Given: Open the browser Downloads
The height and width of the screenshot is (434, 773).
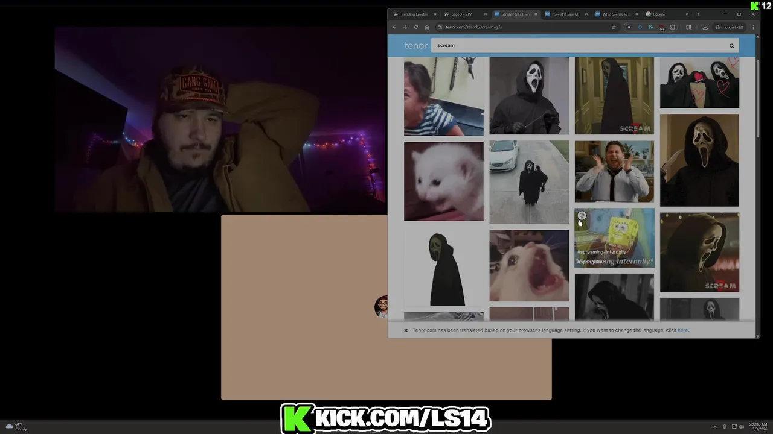Looking at the screenshot, I should [x=705, y=27].
